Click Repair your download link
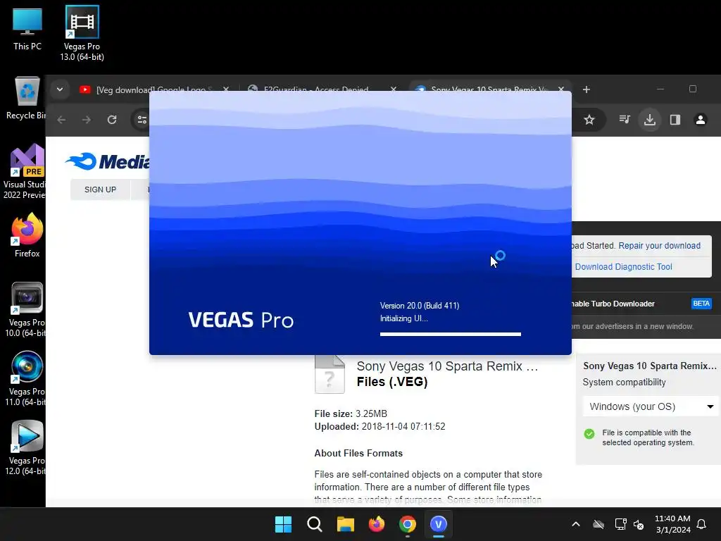This screenshot has width=721, height=541. click(659, 246)
